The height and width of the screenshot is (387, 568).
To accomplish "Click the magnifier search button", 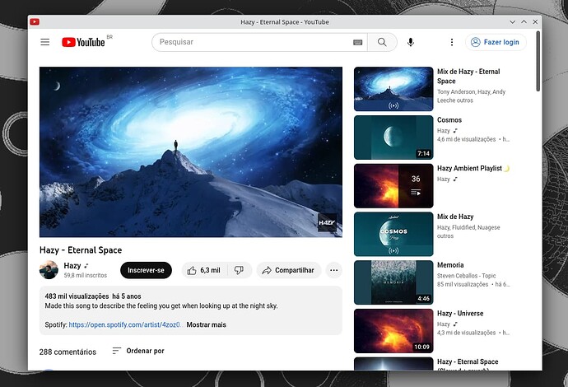I will pos(382,42).
